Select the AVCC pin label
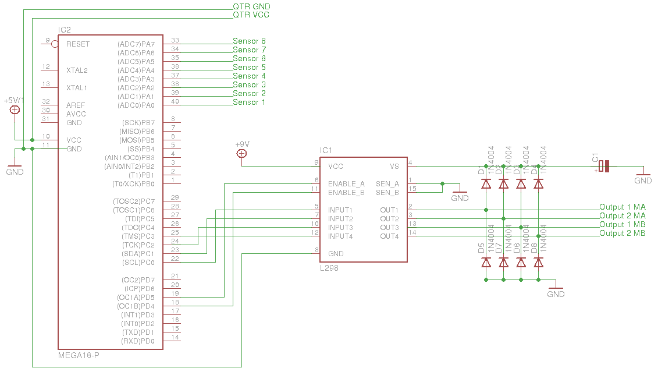Image resolution: width=658 pixels, height=368 pixels. pyautogui.click(x=76, y=114)
